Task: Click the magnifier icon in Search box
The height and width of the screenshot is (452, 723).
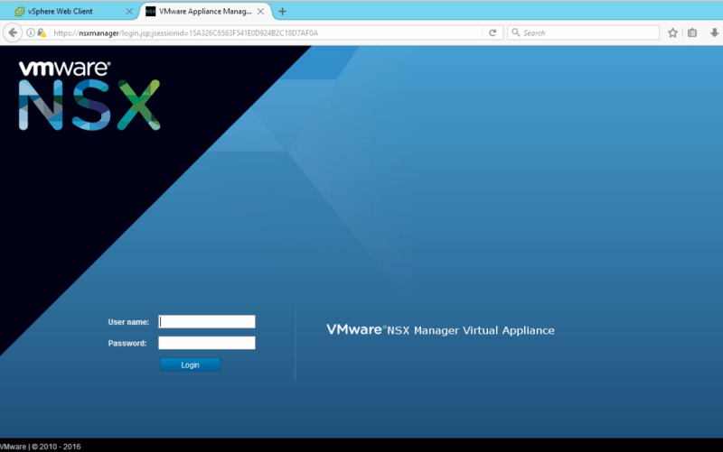Action: pos(515,32)
